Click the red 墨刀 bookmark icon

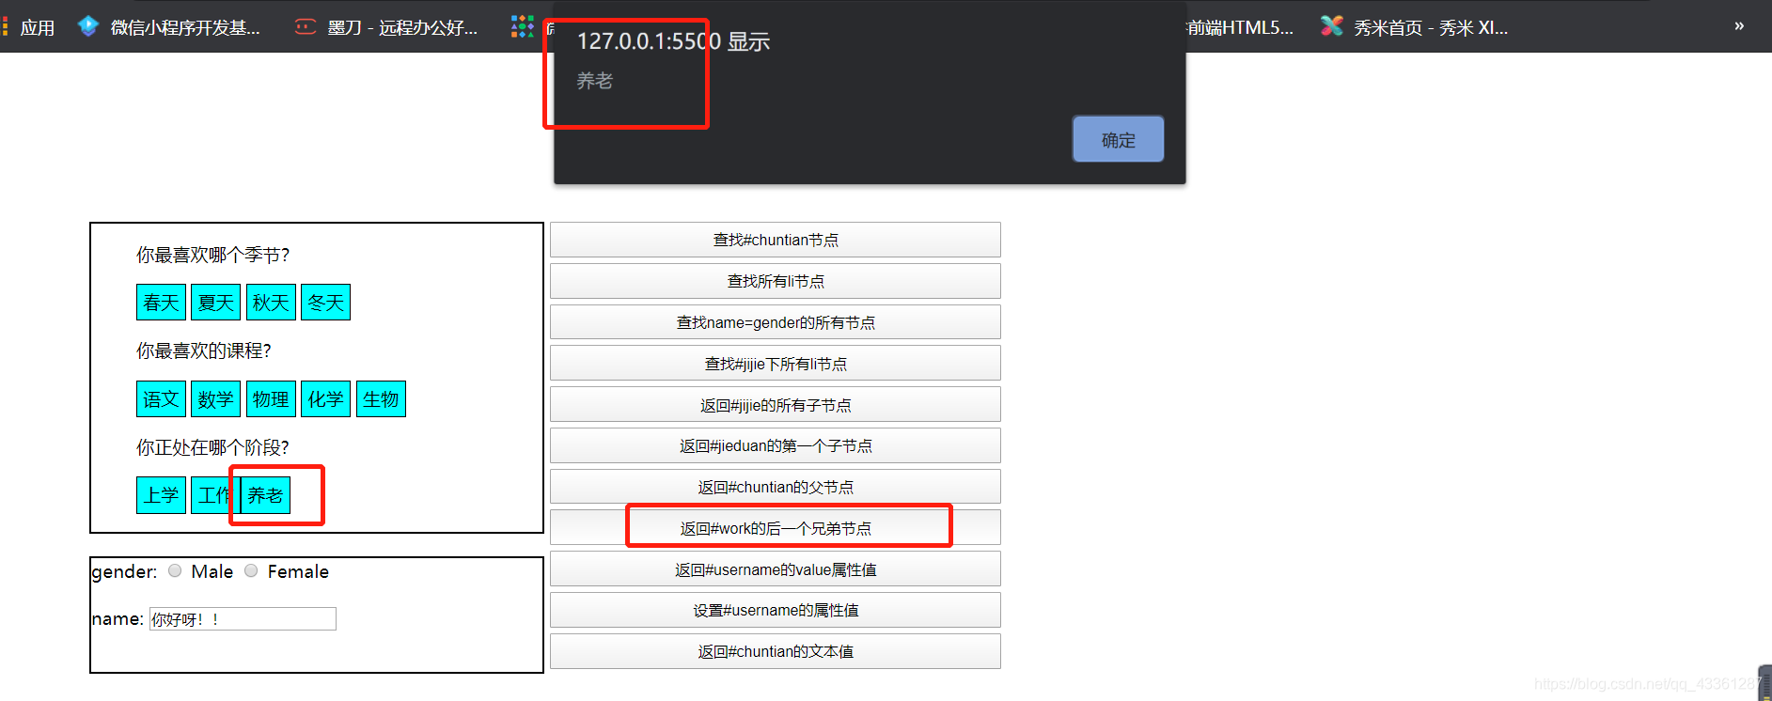305,26
